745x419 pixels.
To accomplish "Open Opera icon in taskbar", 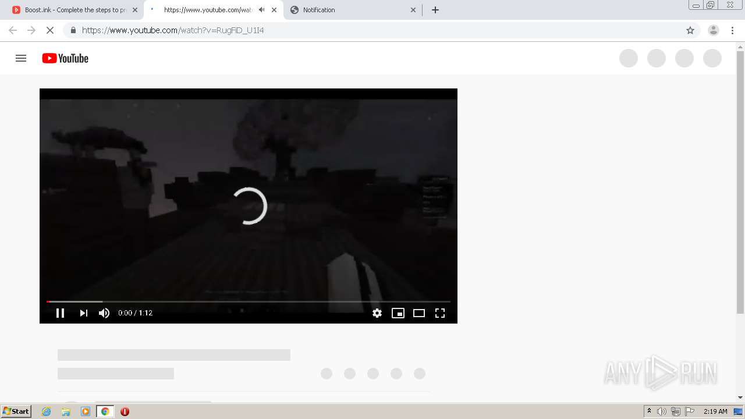I will point(125,411).
